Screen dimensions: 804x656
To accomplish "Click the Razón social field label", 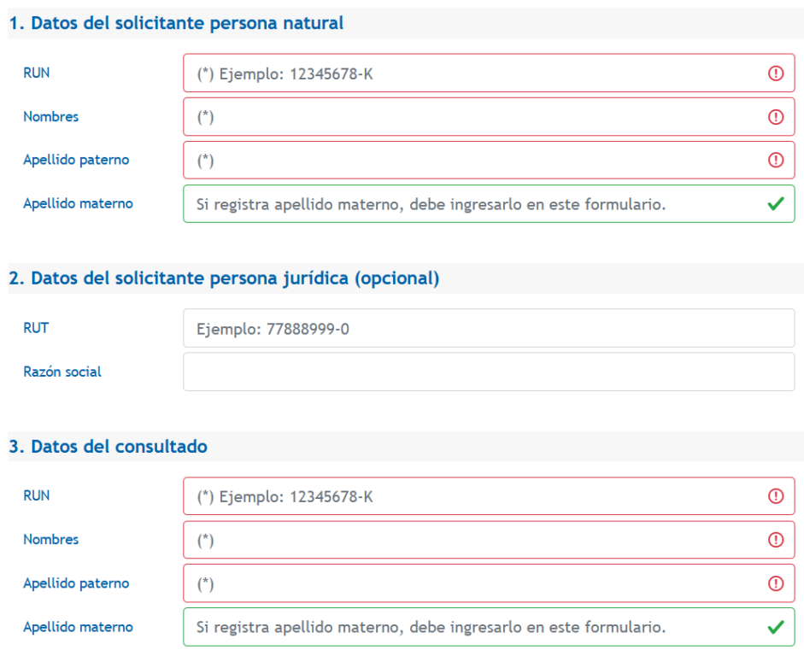I will 62,371.
